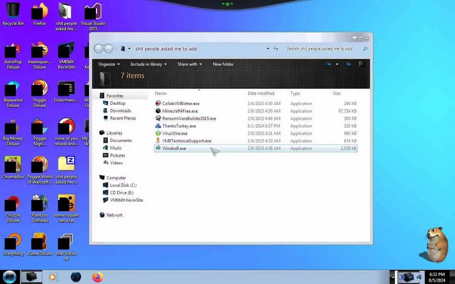Viewport: 455px width, 284px height.
Task: Select the Big Money Deluxe desktop icon
Action: point(13,132)
